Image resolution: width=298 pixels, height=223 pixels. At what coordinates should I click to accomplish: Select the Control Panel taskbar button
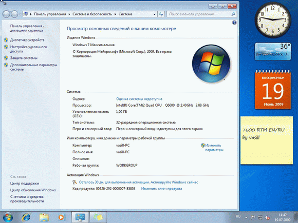pos(80,217)
